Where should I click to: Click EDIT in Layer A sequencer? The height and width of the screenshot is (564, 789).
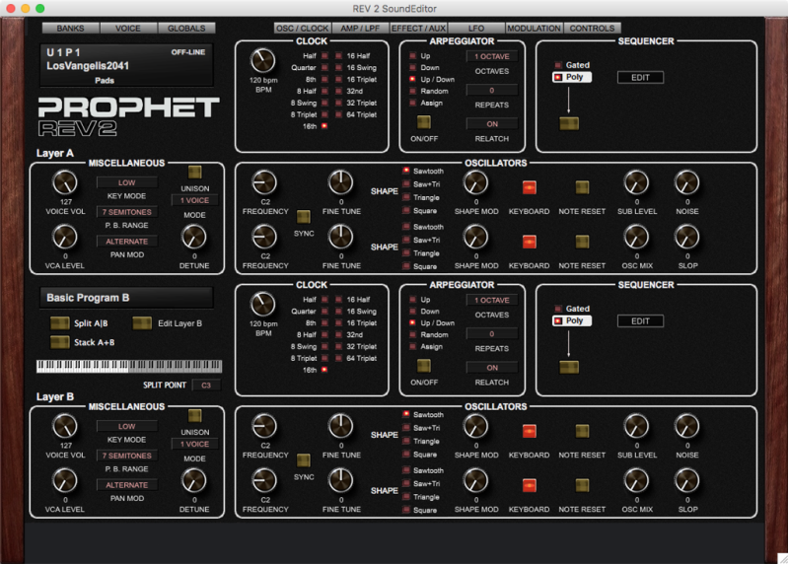[x=640, y=77]
